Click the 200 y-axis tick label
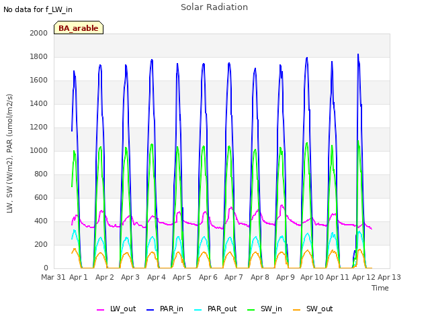The height and width of the screenshot is (322, 430). 41,244
